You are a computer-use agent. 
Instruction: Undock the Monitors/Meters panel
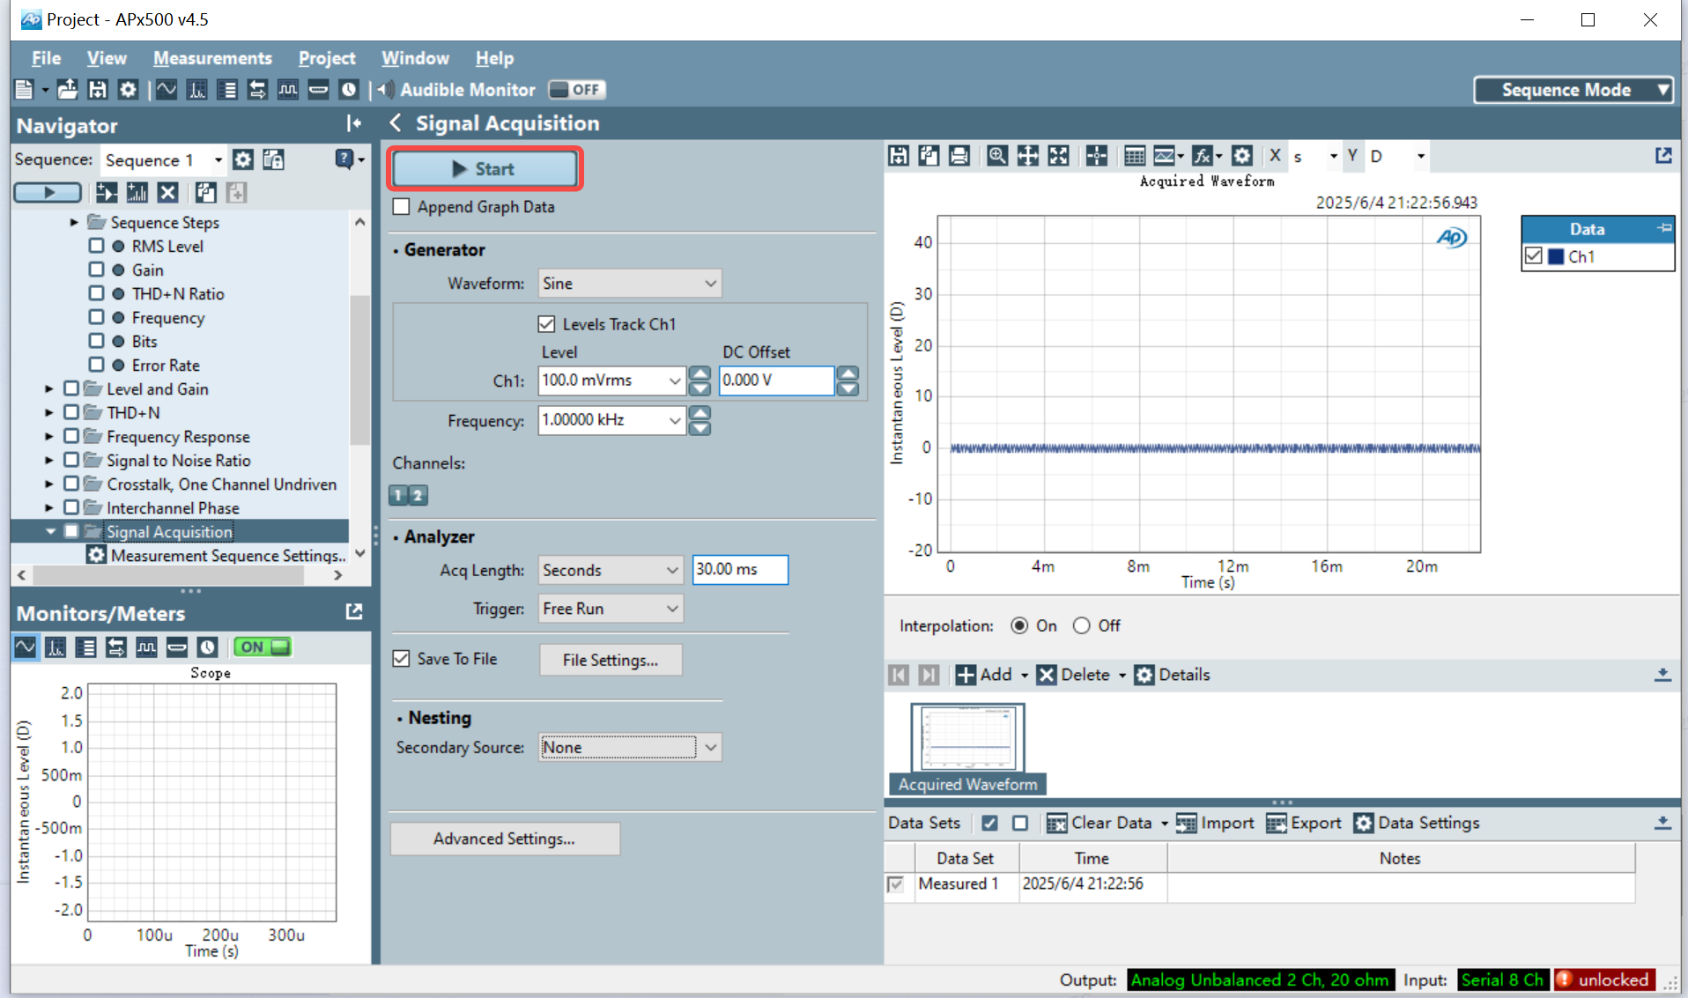(x=354, y=611)
